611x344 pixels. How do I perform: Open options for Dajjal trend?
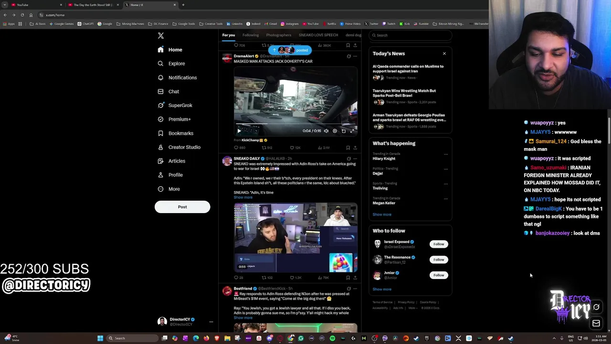click(445, 169)
